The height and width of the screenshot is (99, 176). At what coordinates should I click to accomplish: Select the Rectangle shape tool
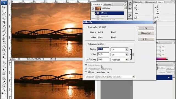click(x=4, y=73)
